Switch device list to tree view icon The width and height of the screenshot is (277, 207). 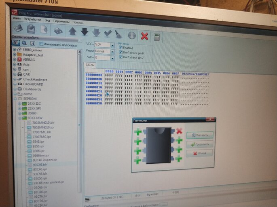[x=16, y=42]
